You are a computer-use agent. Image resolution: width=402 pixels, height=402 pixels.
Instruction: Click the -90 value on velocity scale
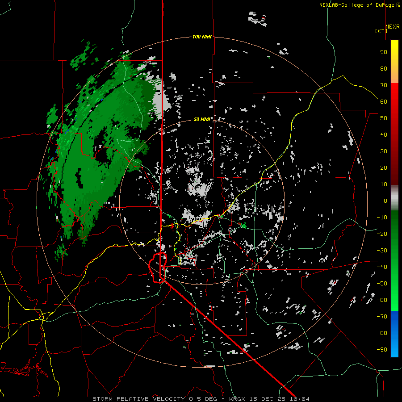pos(382,350)
